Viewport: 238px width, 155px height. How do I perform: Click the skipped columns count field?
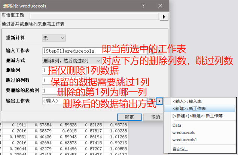click(64, 80)
